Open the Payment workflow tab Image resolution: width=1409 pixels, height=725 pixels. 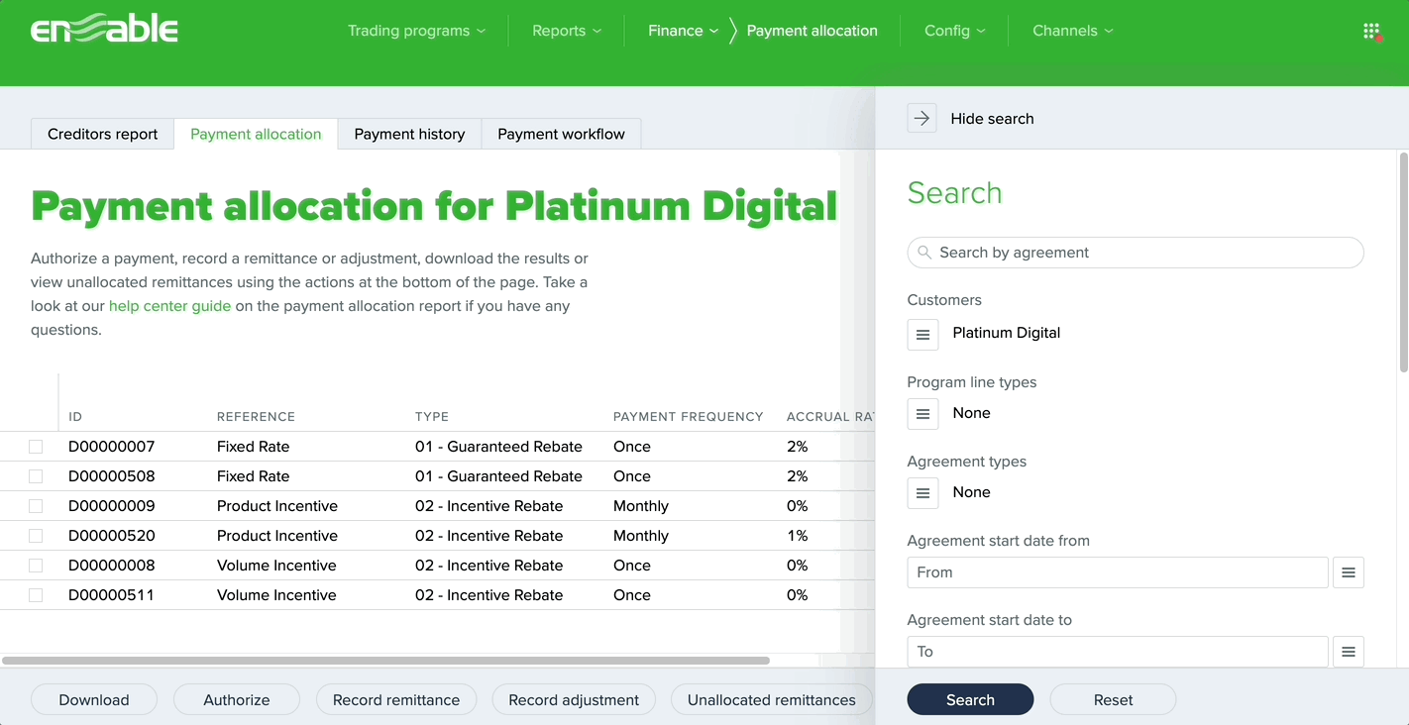(x=561, y=134)
